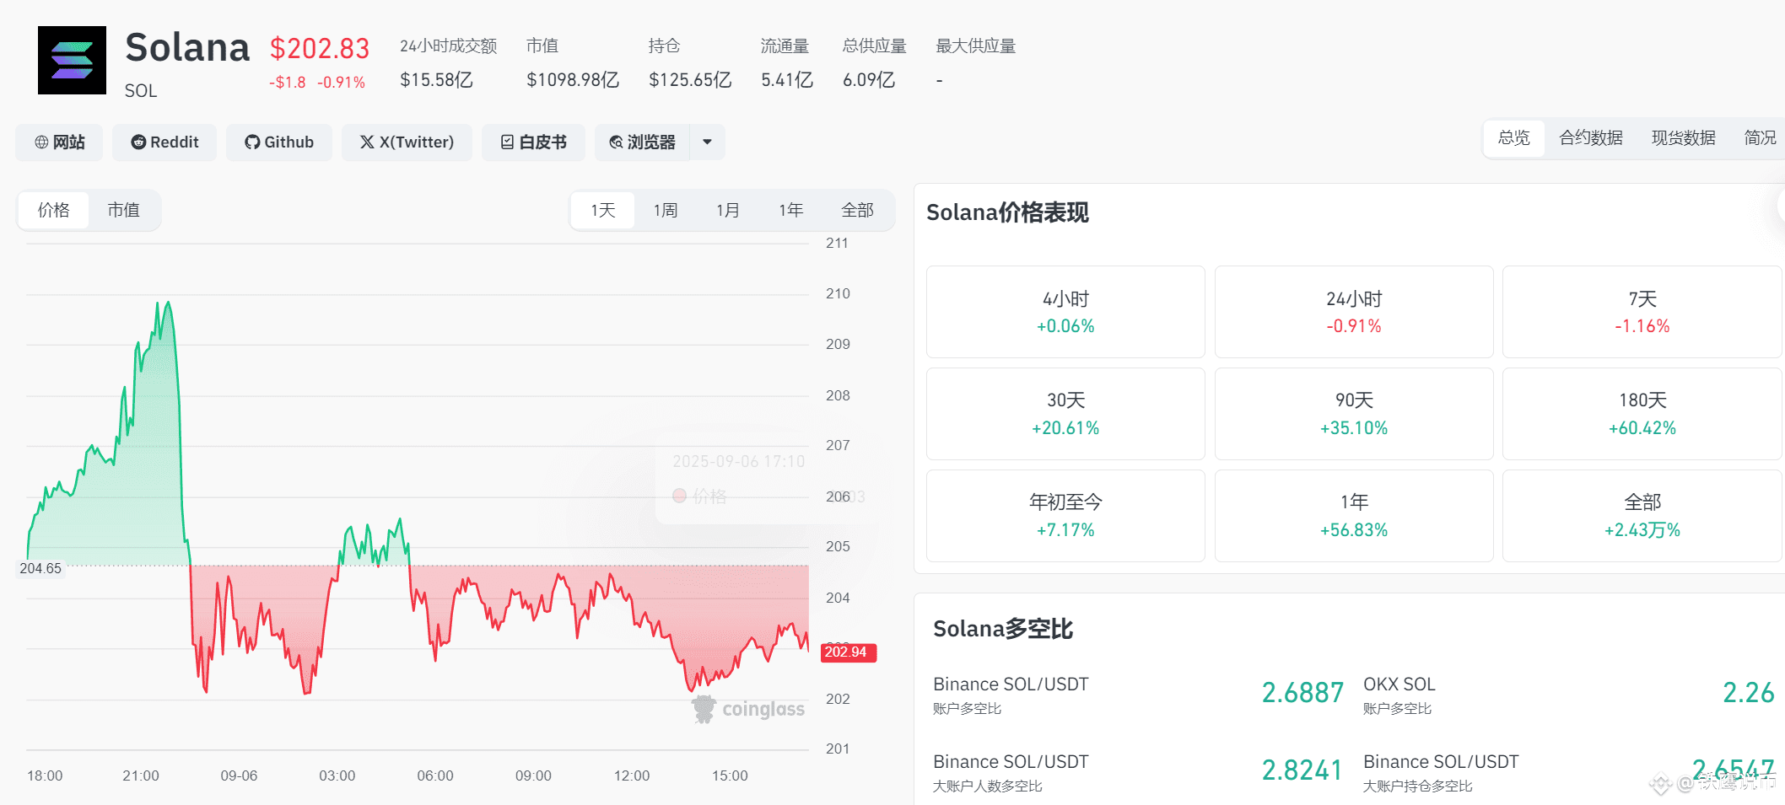Open the 白皮书 whitepaper button
1785x805 pixels.
pyautogui.click(x=533, y=142)
